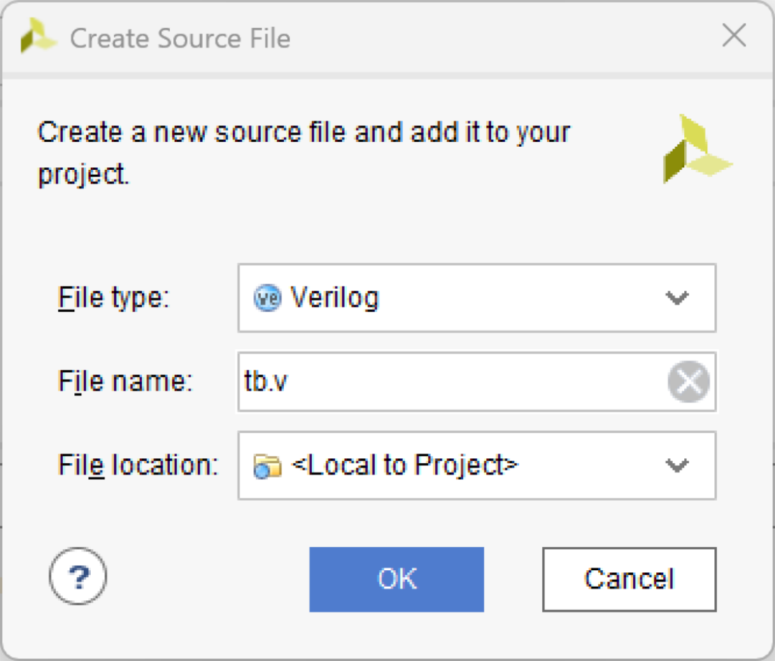Viewport: 775px width, 661px height.
Task: Click the File type label
Action: [x=114, y=298]
